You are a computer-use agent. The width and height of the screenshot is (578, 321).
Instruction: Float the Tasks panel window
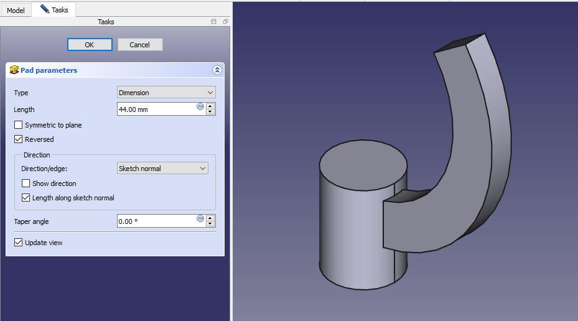[x=225, y=22]
